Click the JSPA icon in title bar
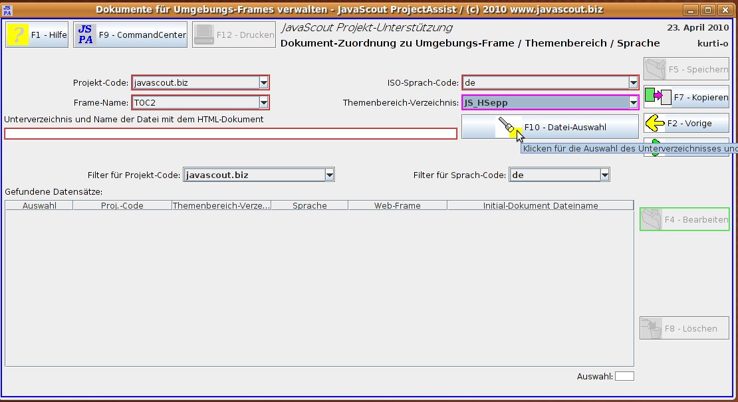 pos(8,10)
